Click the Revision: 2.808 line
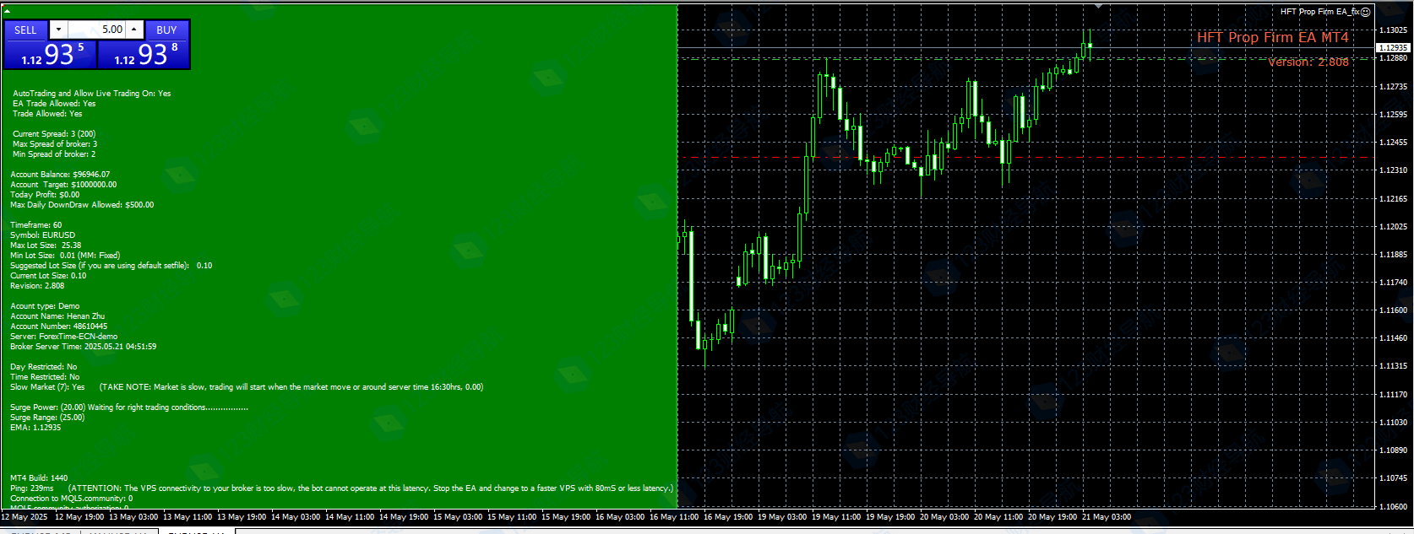 point(37,286)
